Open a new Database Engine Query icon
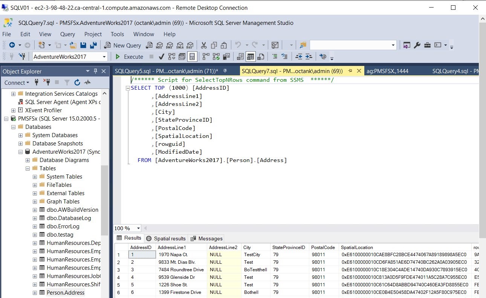 (150, 45)
